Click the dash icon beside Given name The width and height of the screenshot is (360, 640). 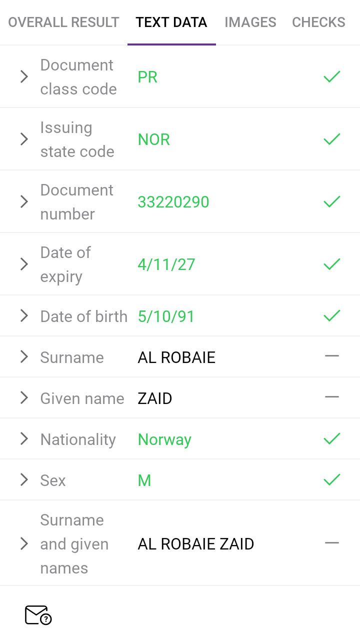point(331,397)
